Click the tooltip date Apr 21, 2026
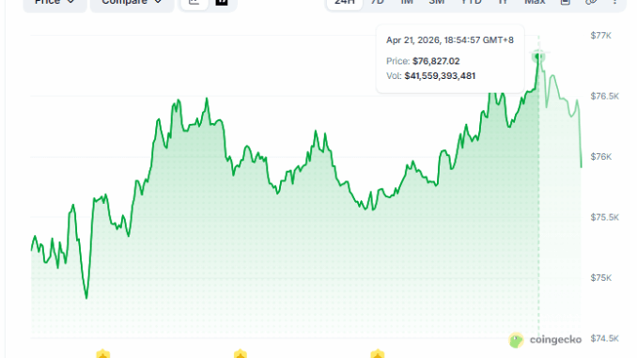The height and width of the screenshot is (358, 637). pyautogui.click(x=412, y=40)
